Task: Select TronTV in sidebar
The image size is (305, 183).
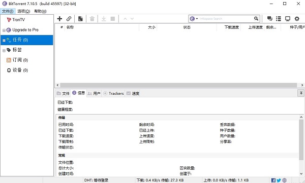Action: tap(18, 20)
